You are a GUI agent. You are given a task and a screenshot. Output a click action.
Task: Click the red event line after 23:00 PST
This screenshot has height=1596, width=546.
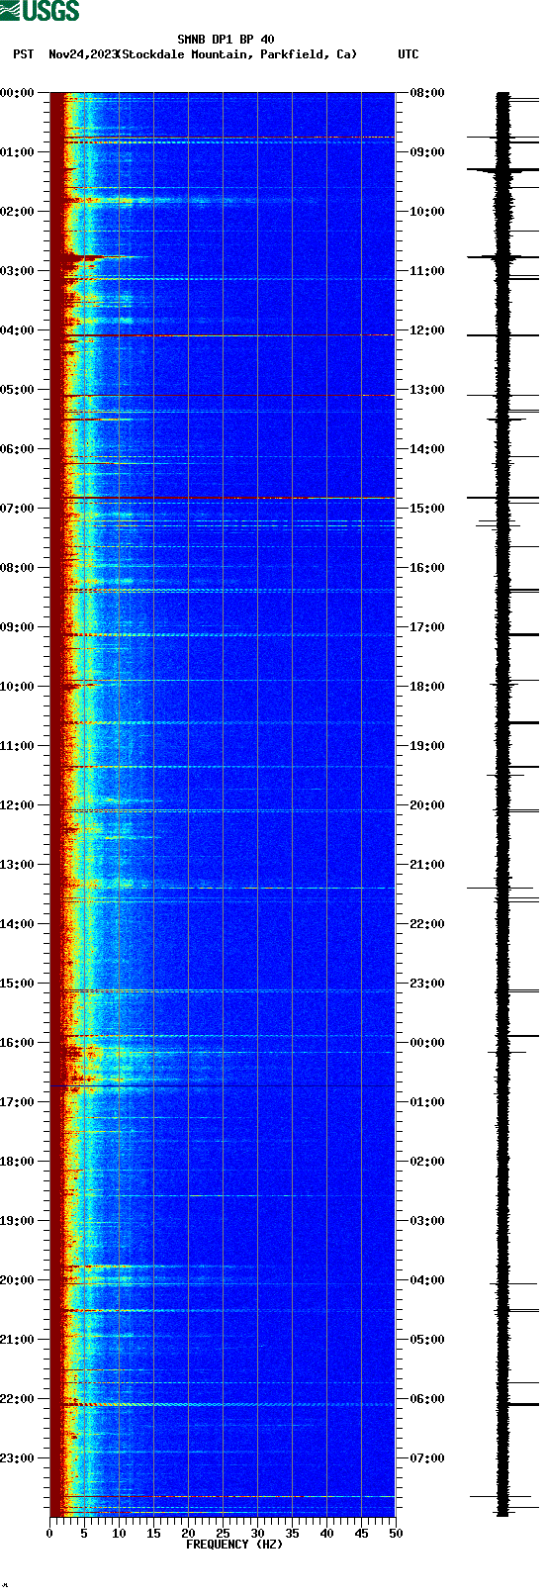[x=223, y=1496]
